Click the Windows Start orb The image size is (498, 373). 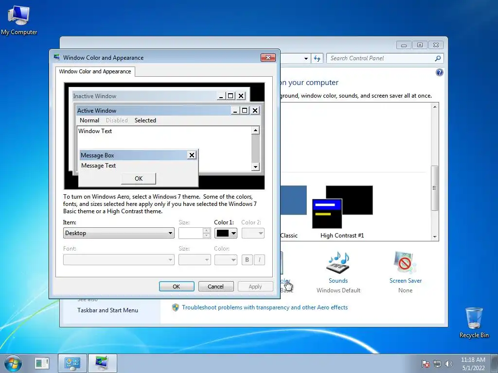[13, 363]
